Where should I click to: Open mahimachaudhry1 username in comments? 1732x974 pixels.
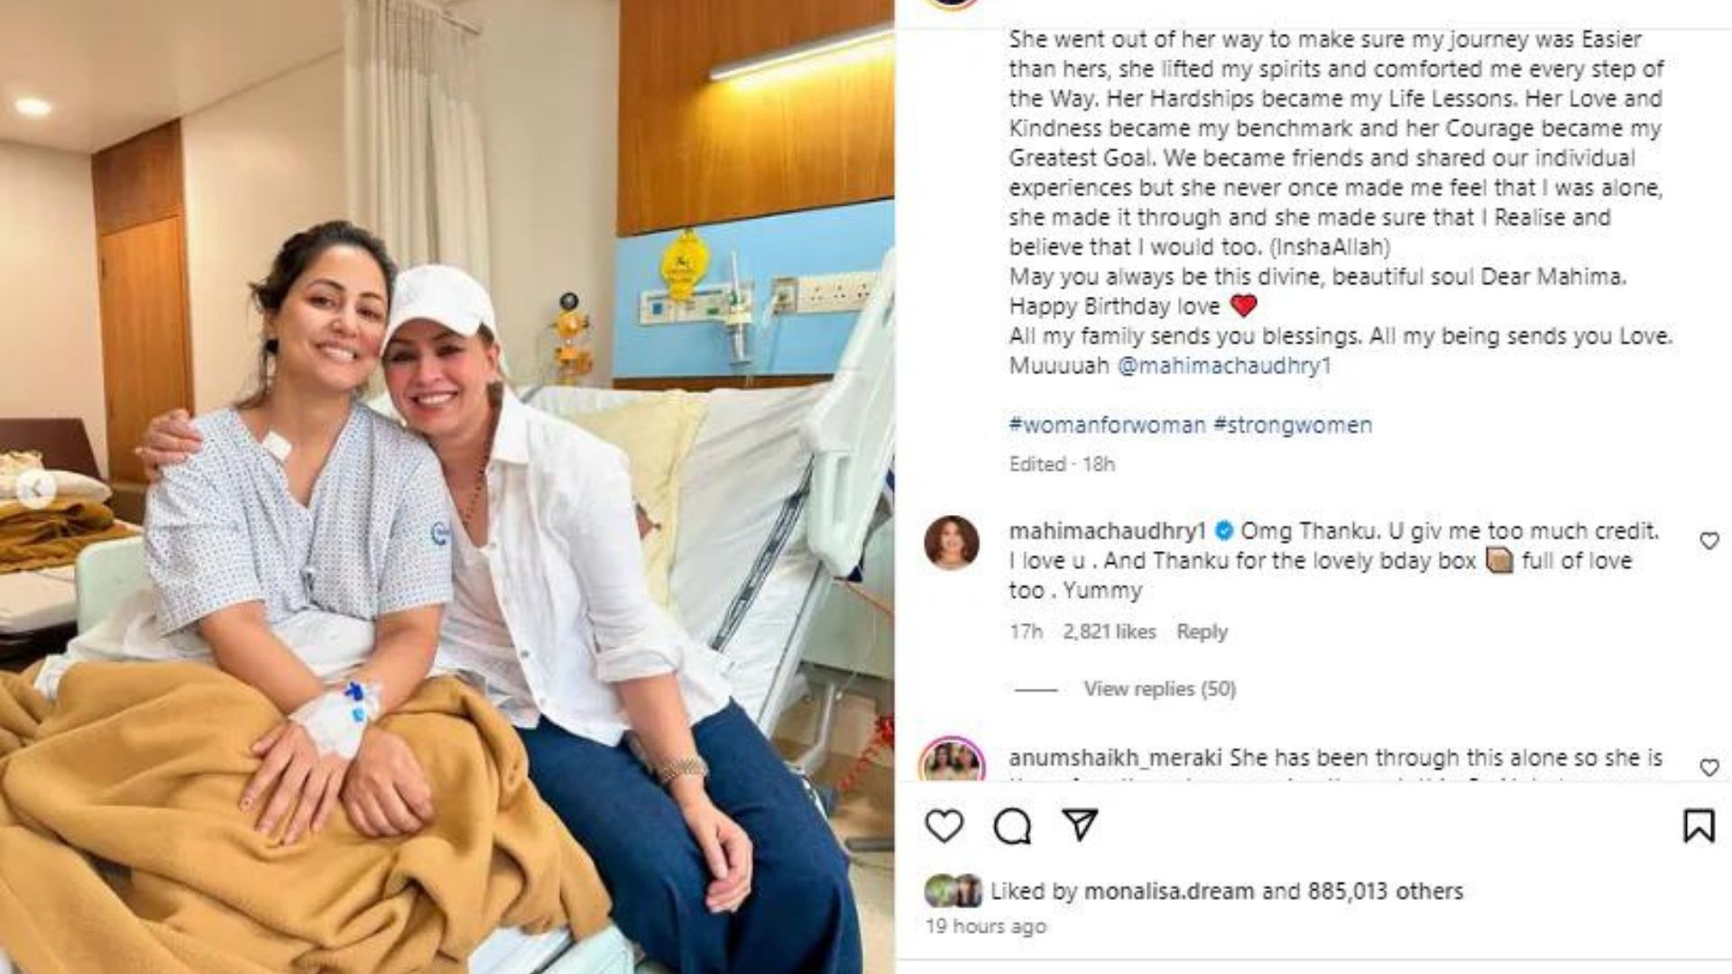point(1107,531)
